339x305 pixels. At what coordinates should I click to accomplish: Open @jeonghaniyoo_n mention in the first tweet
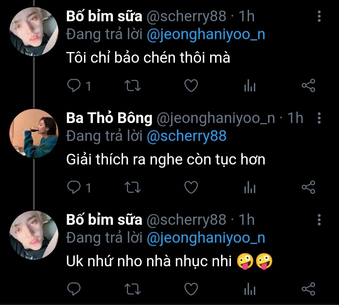206,35
